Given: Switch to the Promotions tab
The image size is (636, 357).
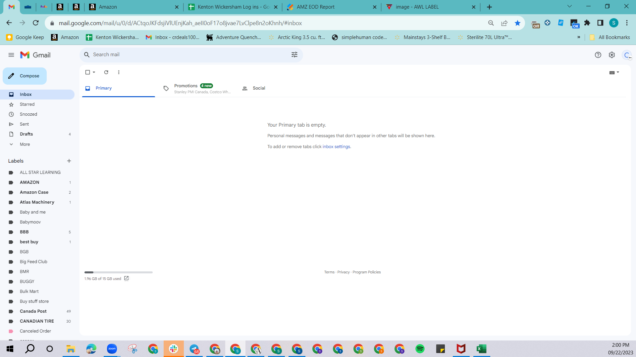Looking at the screenshot, I should click(x=197, y=88).
